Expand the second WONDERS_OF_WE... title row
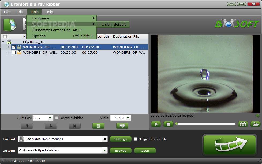Screen dimensions: 262x164 click(8, 53)
